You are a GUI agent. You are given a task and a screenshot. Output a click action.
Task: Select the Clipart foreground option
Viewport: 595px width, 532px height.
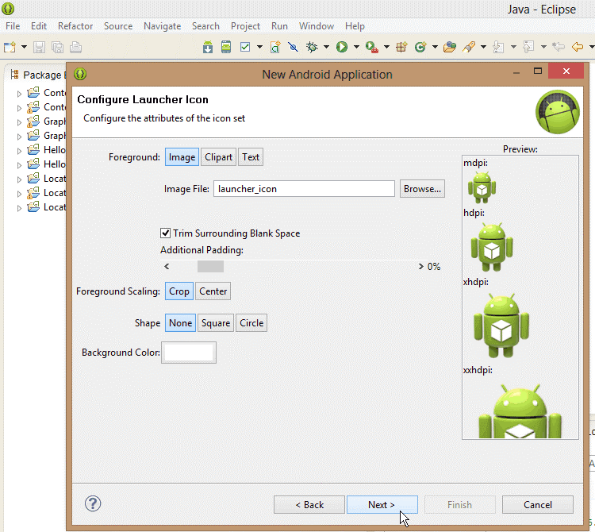tap(218, 157)
